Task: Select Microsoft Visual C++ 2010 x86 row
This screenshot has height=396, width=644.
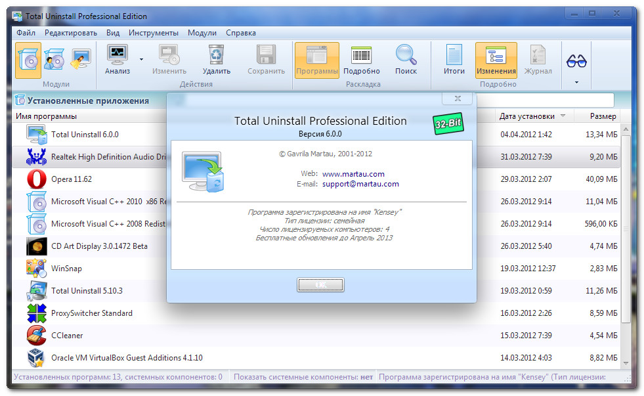Action: 315,202
